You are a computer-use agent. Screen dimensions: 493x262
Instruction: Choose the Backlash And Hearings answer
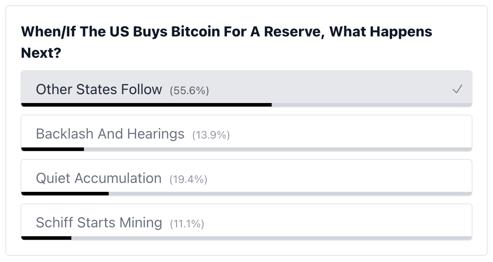pos(246,133)
